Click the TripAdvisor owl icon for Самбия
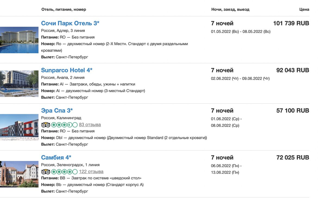 46,172
